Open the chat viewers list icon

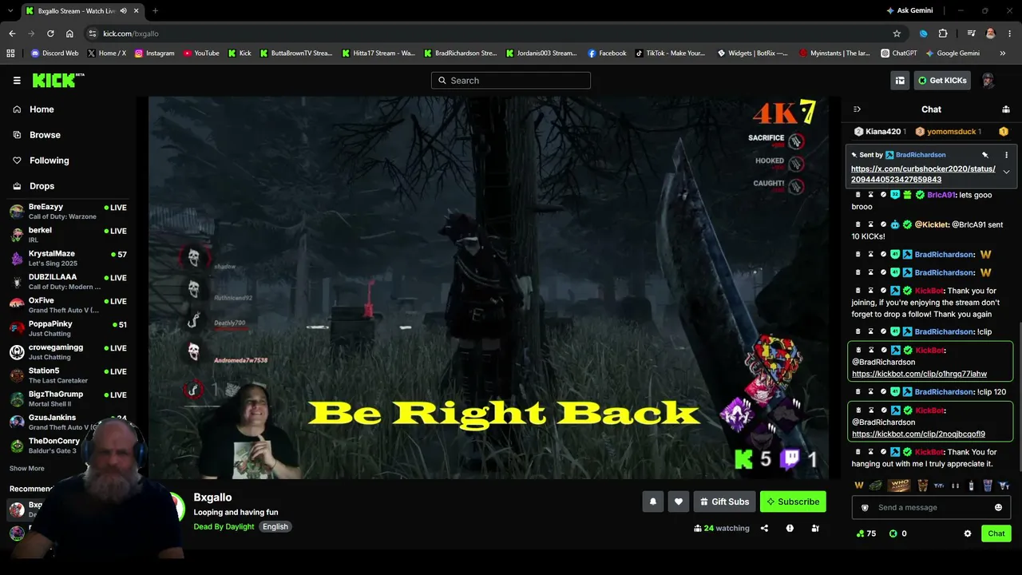[1006, 109]
